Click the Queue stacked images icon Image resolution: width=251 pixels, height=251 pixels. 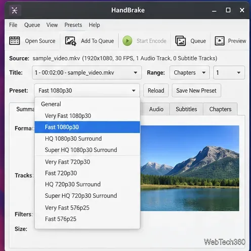pos(181,41)
